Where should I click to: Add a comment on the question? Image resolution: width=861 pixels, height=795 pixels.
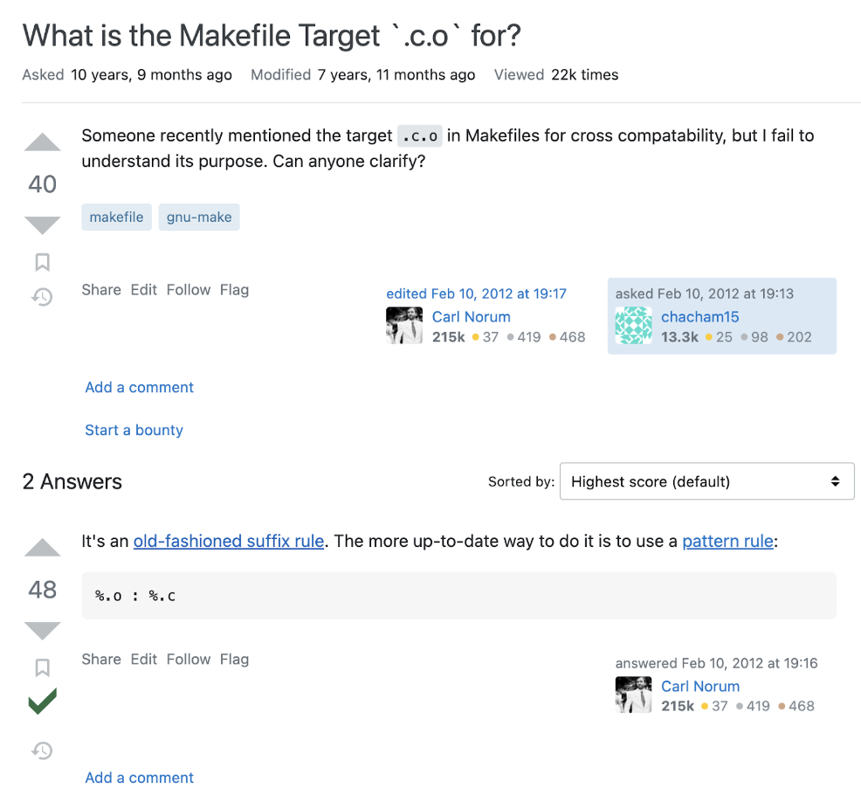pos(140,387)
